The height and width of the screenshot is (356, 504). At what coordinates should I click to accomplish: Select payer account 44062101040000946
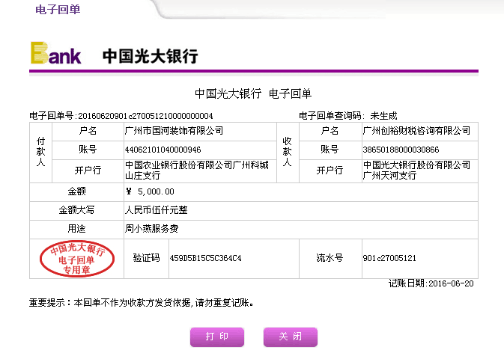click(163, 150)
